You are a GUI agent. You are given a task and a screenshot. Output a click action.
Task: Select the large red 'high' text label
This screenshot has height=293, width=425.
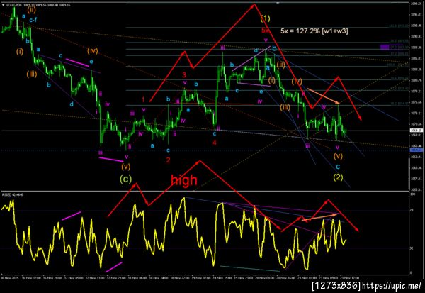pyautogui.click(x=184, y=179)
